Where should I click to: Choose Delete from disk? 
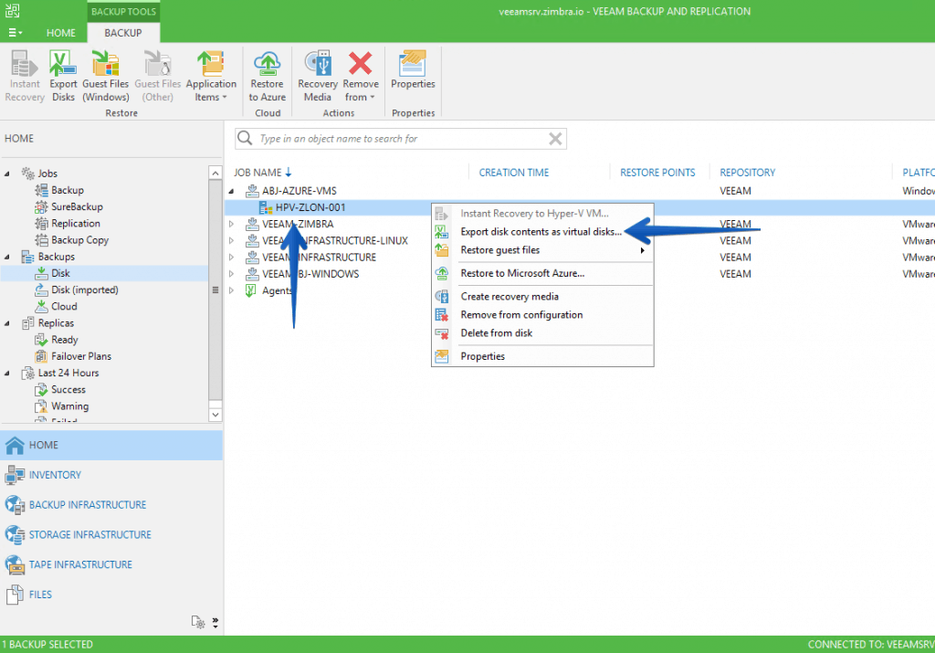pos(496,332)
